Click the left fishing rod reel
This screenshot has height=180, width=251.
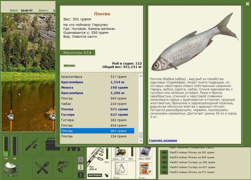coord(10,117)
